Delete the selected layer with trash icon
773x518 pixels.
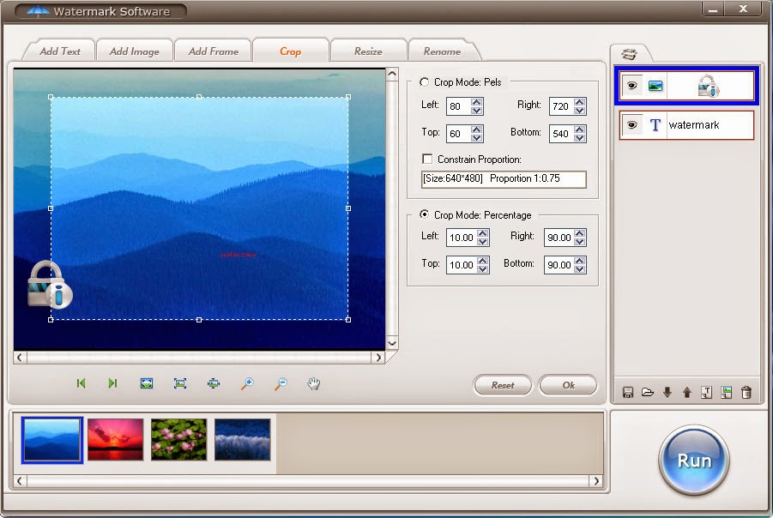point(746,392)
